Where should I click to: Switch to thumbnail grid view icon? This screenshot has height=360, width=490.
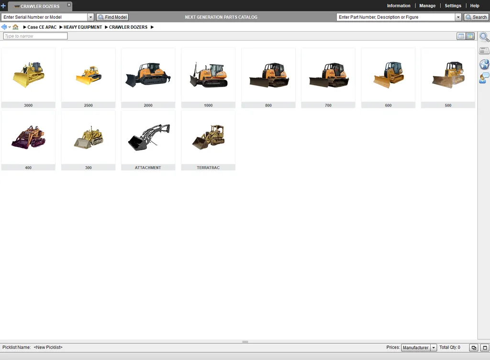point(470,36)
